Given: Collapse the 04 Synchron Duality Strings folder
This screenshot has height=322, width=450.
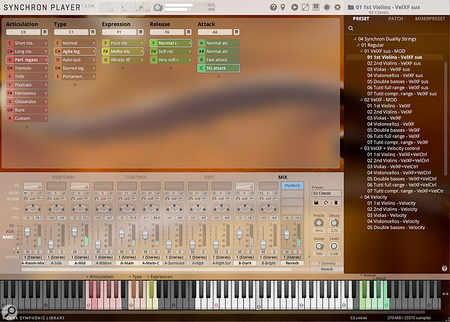Looking at the screenshot, I should 354,38.
